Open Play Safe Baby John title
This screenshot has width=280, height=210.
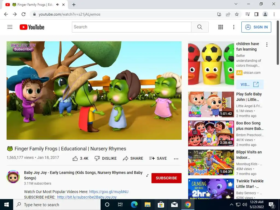point(249,97)
